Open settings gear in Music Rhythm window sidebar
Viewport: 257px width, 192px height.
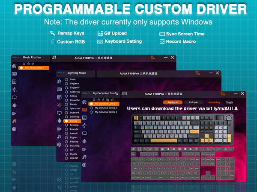(x=14, y=129)
